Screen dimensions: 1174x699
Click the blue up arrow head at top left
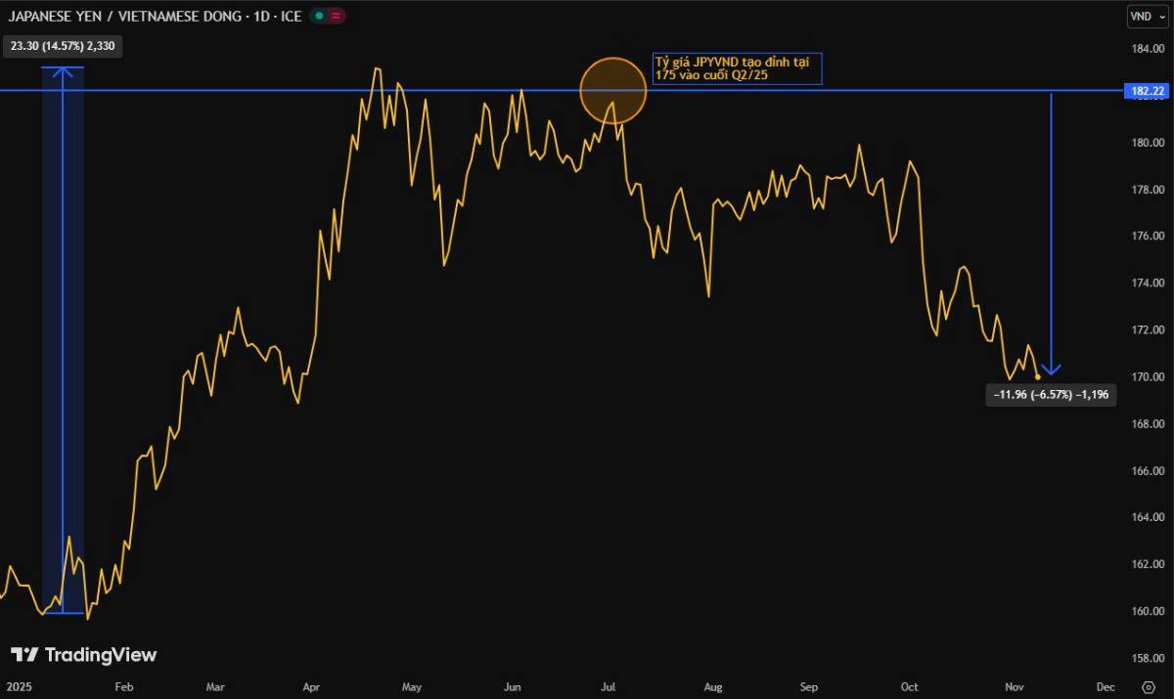click(63, 71)
